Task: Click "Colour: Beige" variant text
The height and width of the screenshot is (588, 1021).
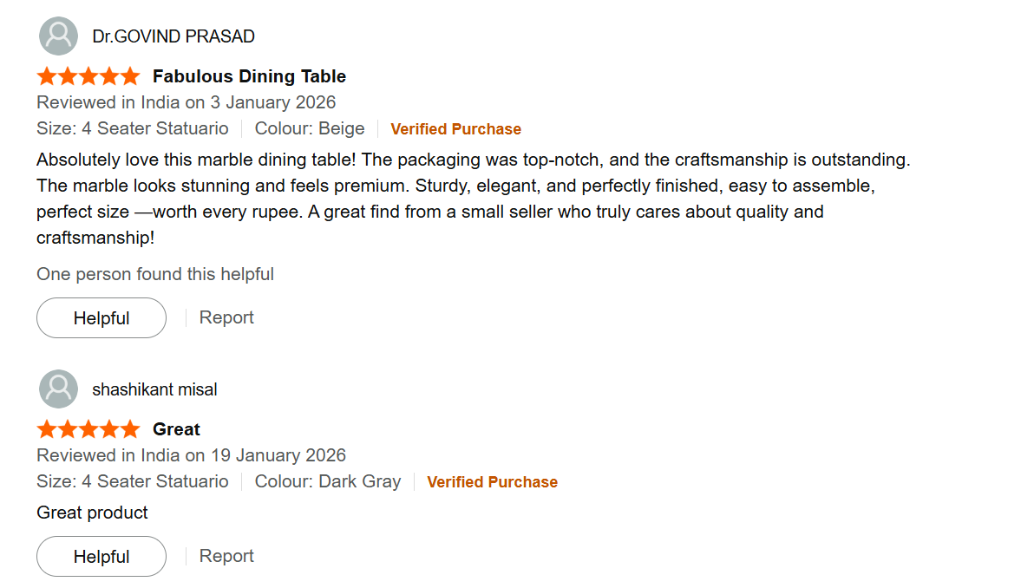Action: coord(310,128)
